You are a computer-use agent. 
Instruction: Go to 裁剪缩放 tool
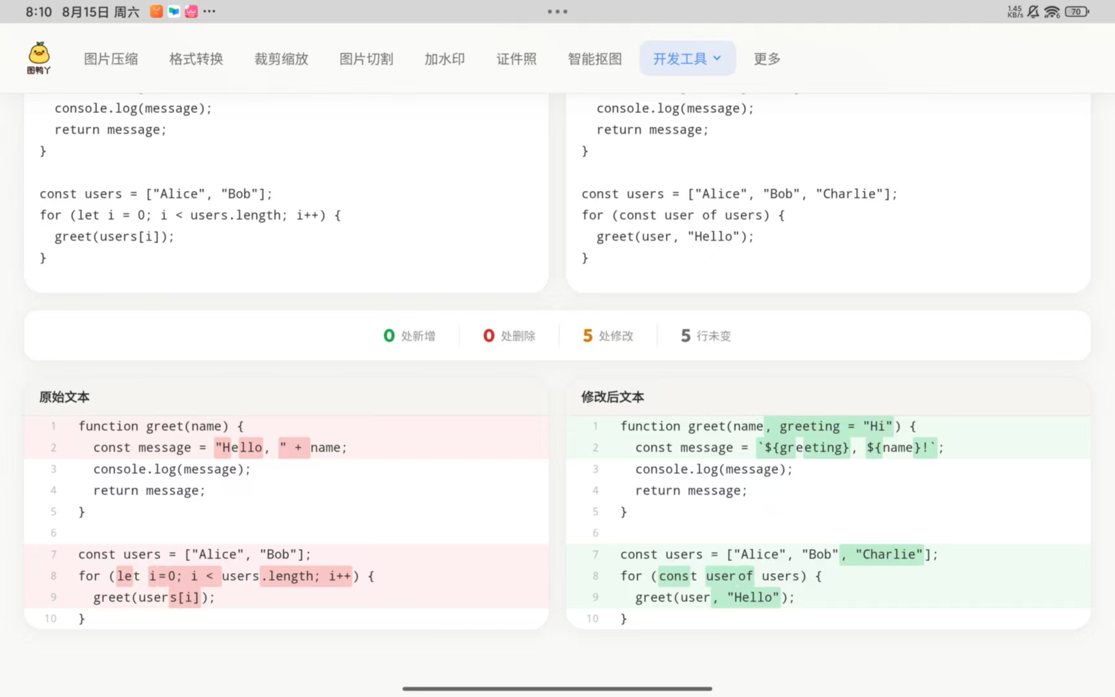click(x=281, y=59)
